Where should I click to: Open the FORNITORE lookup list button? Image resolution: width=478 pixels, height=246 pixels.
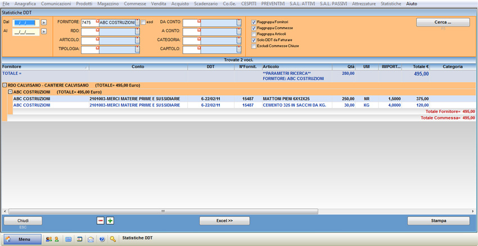[x=137, y=23]
